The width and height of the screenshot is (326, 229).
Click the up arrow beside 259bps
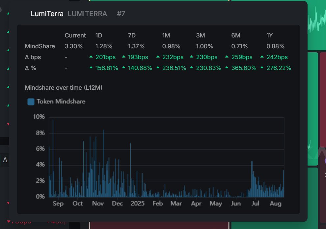tap(227, 57)
